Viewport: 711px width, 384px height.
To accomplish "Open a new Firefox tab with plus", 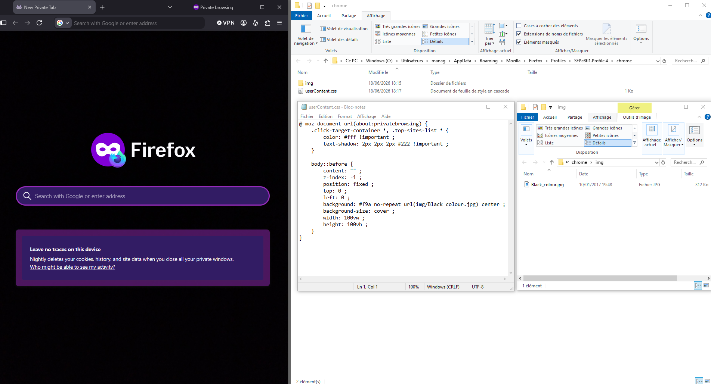I will pos(102,7).
